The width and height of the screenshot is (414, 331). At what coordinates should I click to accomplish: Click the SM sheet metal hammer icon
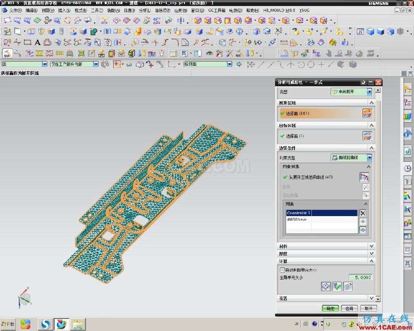(7, 54)
